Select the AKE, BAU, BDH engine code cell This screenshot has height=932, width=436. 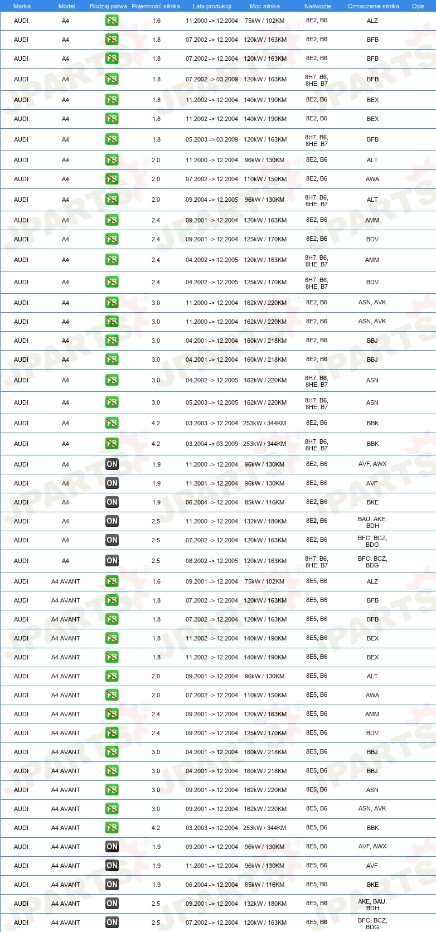[372, 905]
